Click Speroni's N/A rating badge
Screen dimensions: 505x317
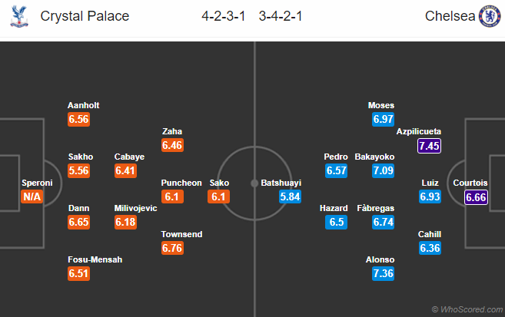pos(32,197)
